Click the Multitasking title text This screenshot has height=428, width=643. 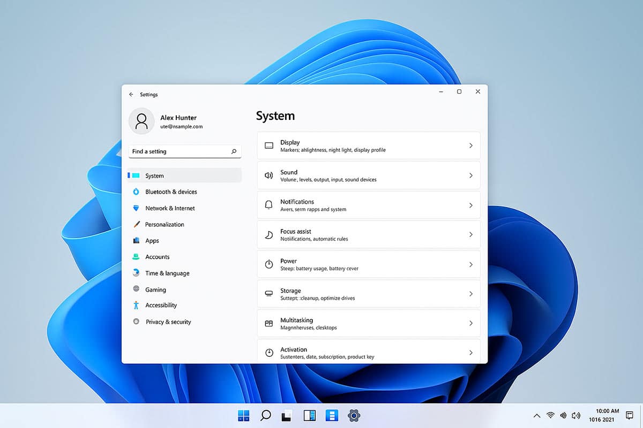click(296, 320)
